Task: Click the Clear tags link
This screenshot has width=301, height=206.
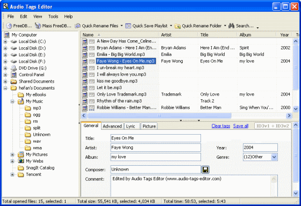Action: (x=221, y=126)
